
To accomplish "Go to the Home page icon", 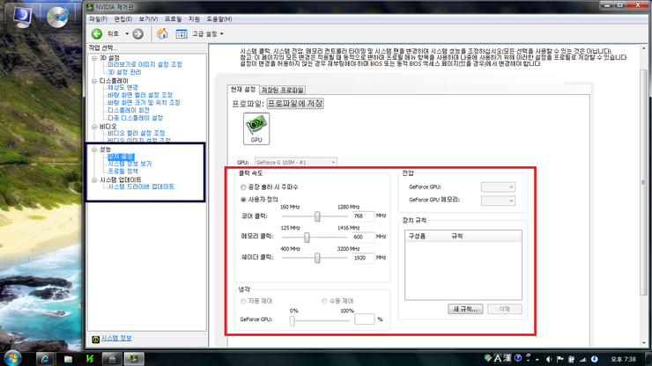I will tap(162, 33).
